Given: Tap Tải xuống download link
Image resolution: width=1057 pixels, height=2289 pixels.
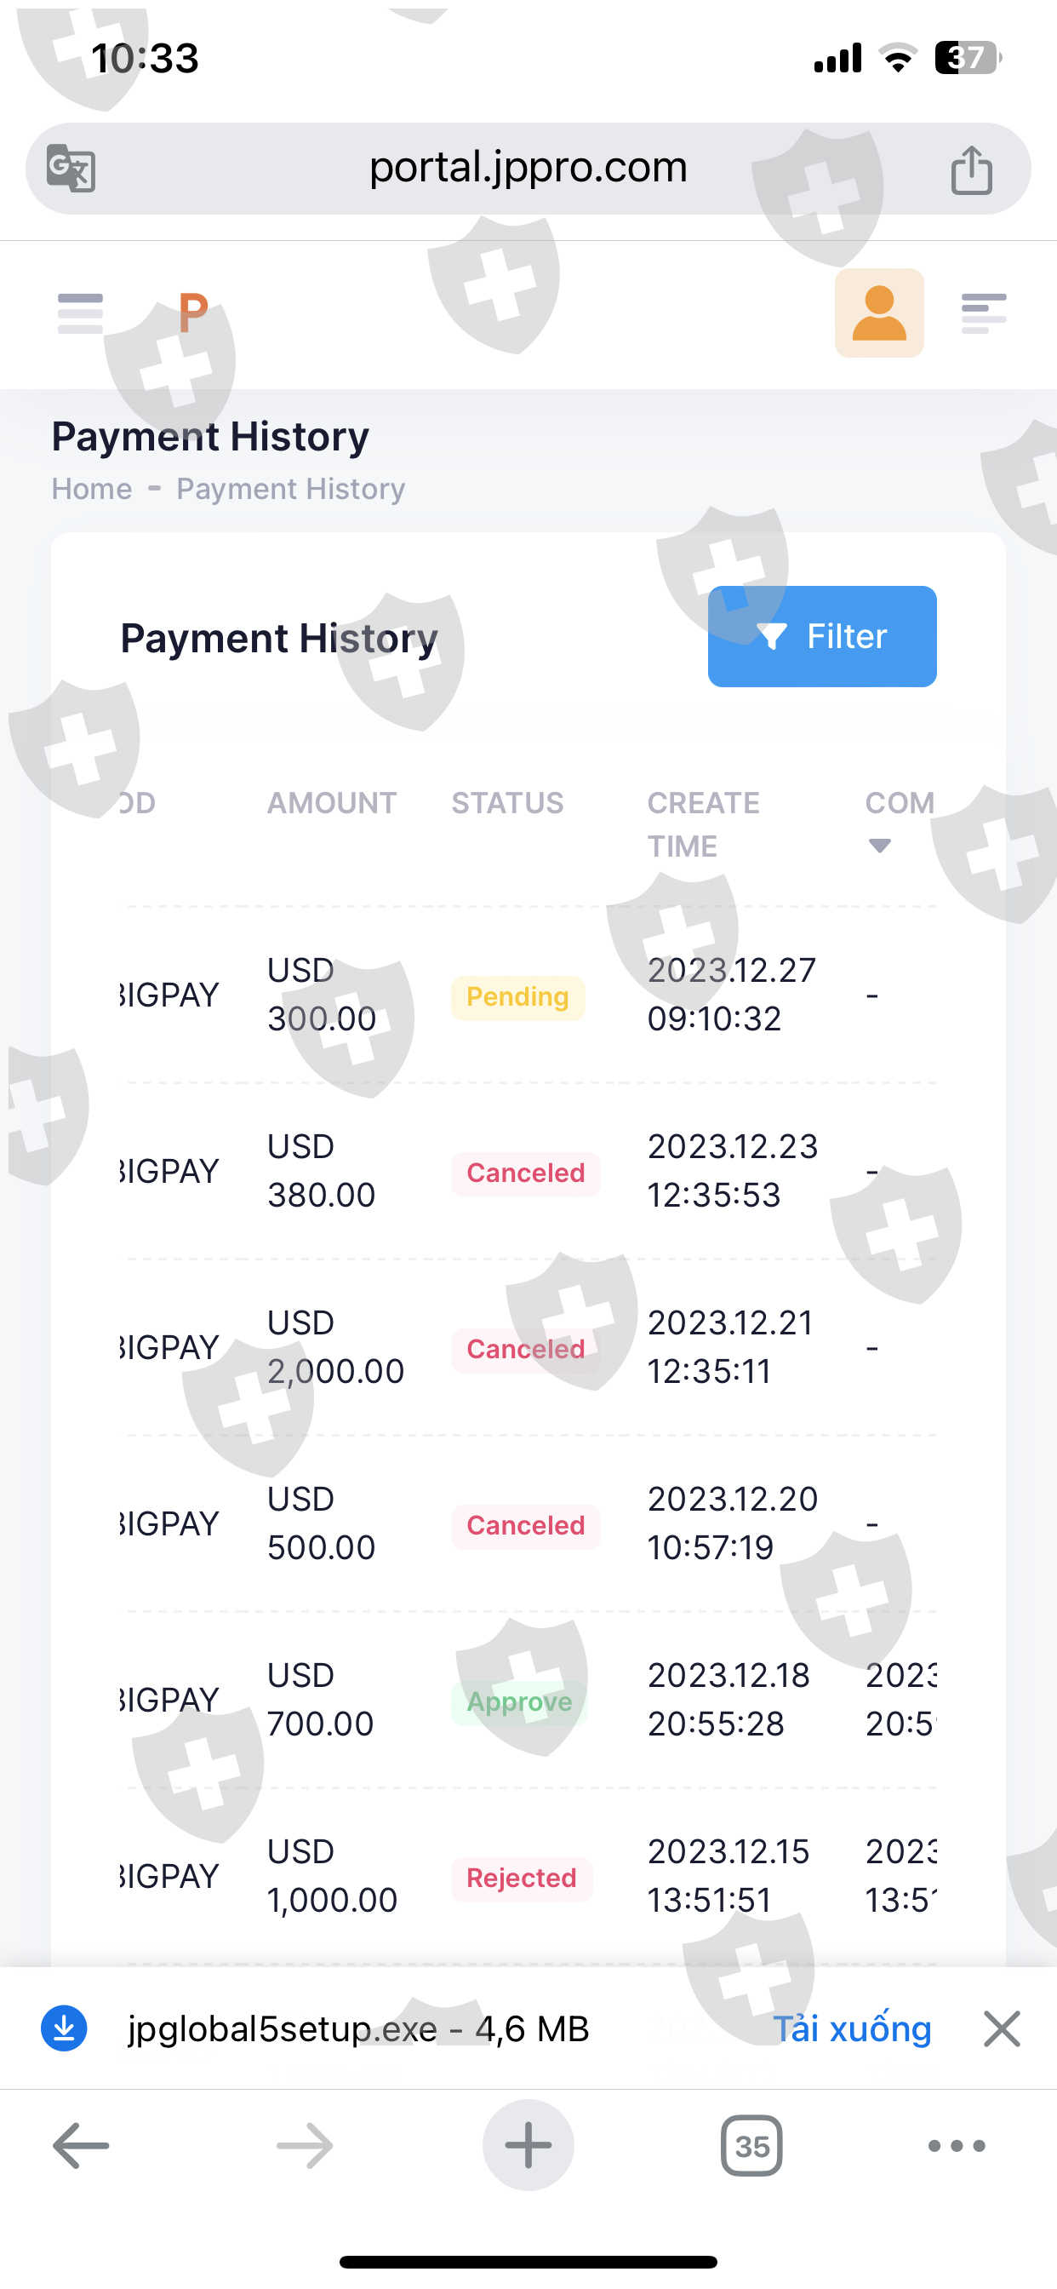Looking at the screenshot, I should (x=852, y=2028).
